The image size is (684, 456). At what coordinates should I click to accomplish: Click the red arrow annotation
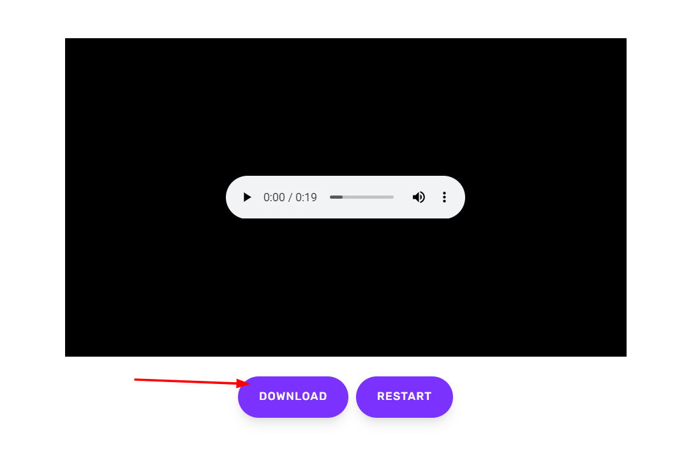point(192,382)
